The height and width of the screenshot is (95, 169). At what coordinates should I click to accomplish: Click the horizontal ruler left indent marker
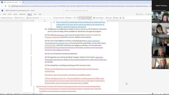[x=45, y=21]
